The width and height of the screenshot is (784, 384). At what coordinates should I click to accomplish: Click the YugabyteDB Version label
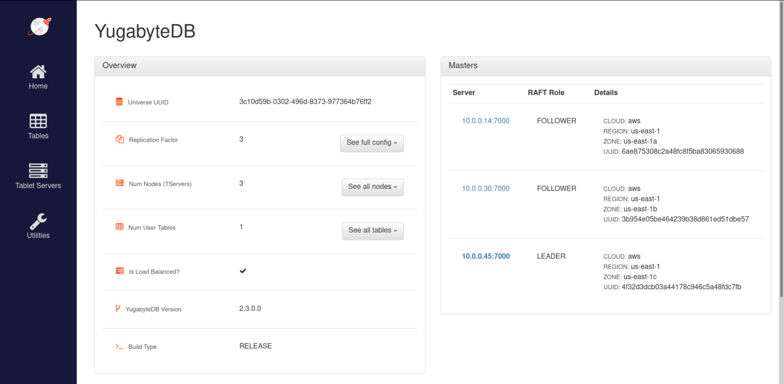pos(153,309)
